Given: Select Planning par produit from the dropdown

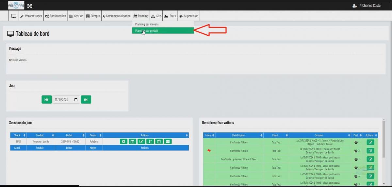Looking at the screenshot, I should click(163, 30).
